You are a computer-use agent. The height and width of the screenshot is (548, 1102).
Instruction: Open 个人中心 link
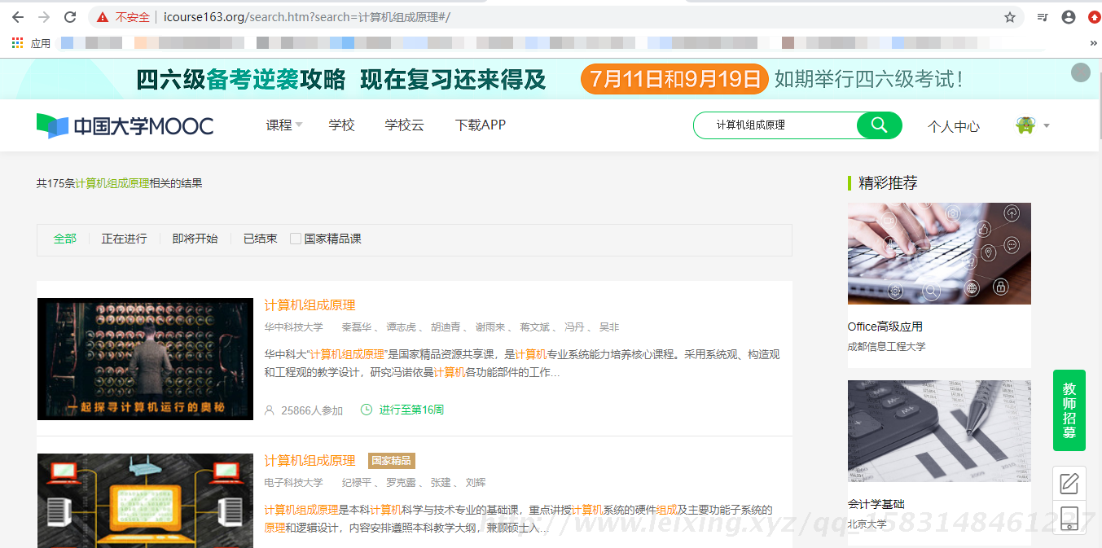[954, 126]
